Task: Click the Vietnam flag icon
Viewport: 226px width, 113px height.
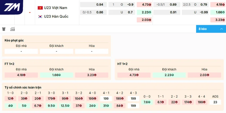Action: click(x=40, y=8)
